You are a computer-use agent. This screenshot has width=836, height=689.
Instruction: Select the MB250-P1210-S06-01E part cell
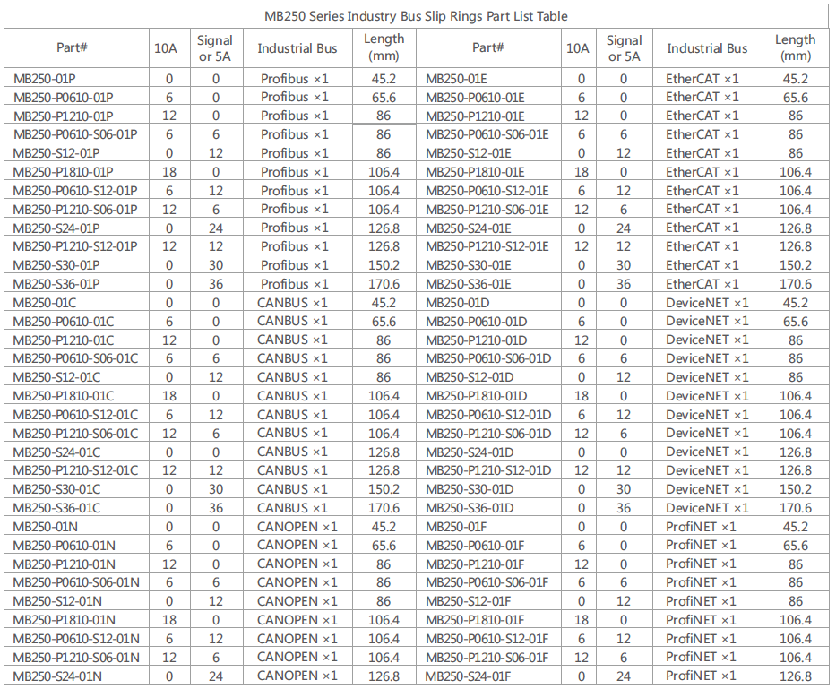tap(487, 210)
